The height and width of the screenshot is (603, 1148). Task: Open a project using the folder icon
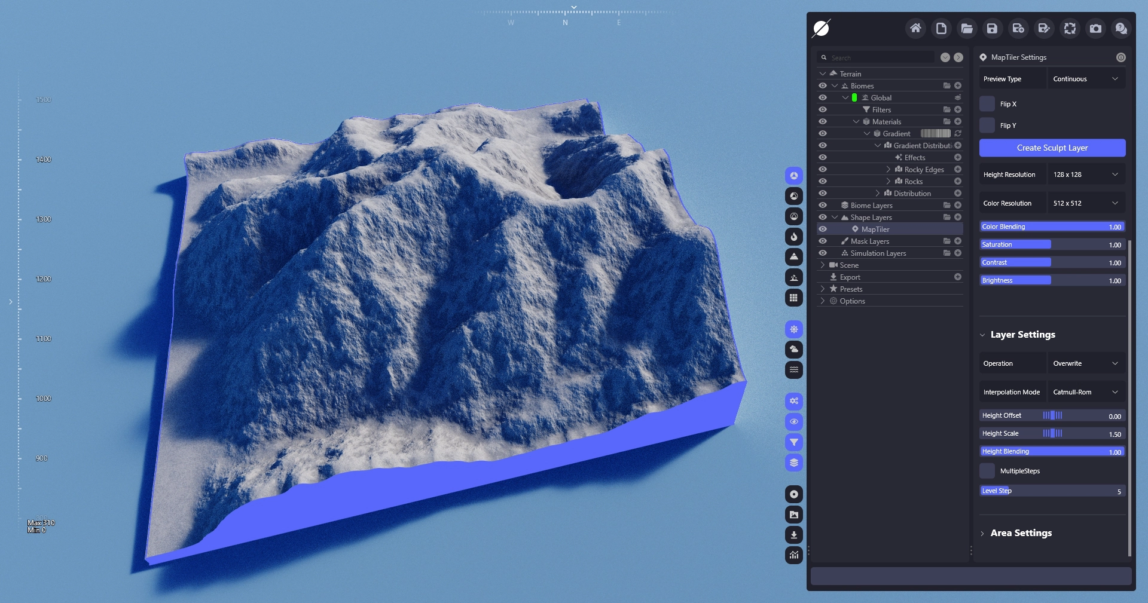[x=967, y=28]
